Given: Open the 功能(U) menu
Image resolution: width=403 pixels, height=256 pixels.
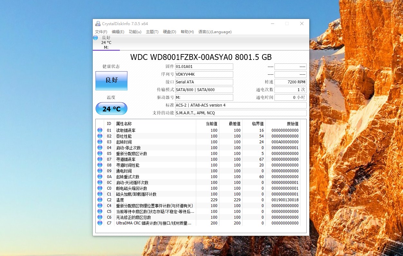Looking at the screenshot, I should (x=135, y=32).
